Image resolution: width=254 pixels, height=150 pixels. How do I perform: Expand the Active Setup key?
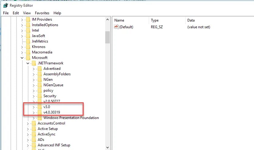[x=28, y=129]
